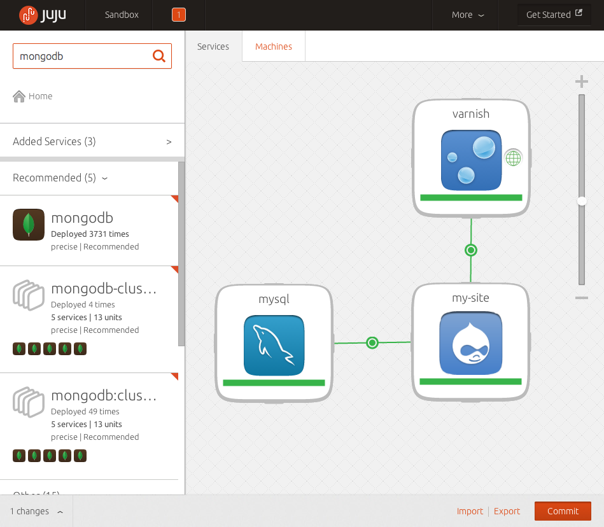
Task: Click the Home house icon
Action: (19, 96)
